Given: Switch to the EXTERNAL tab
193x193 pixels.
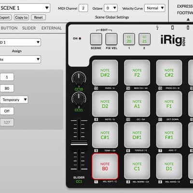Looking at the screenshot, I should pyautogui.click(x=52, y=28).
